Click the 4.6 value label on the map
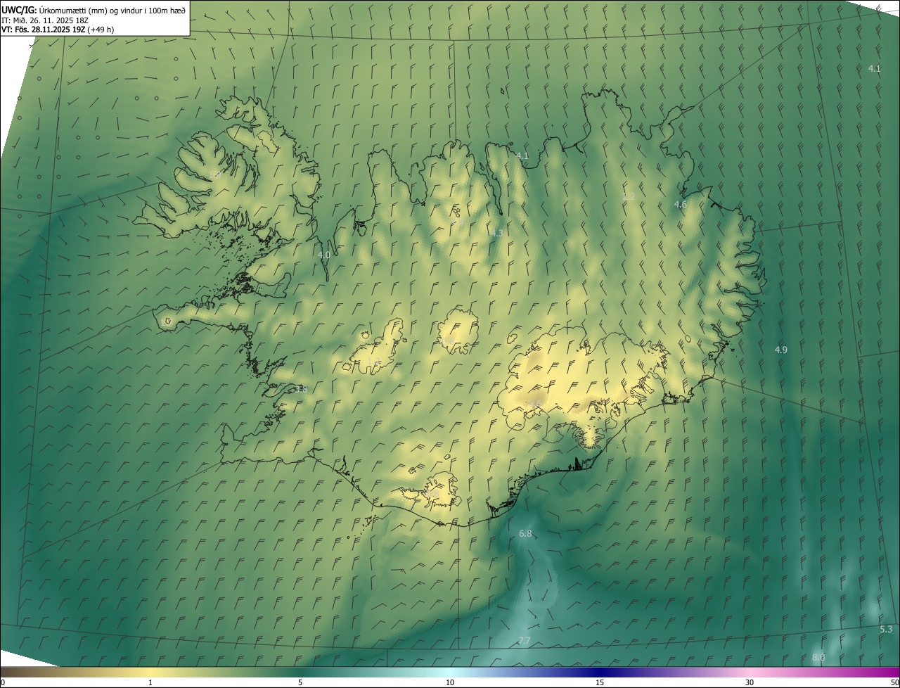Viewport: 900px width, 688px height. click(680, 204)
